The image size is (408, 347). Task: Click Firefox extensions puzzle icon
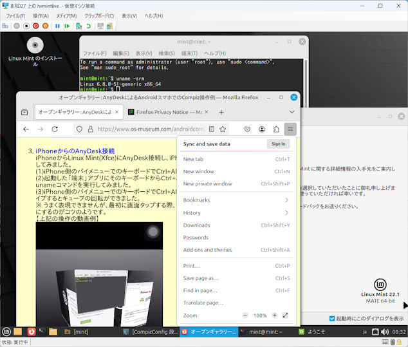click(276, 129)
